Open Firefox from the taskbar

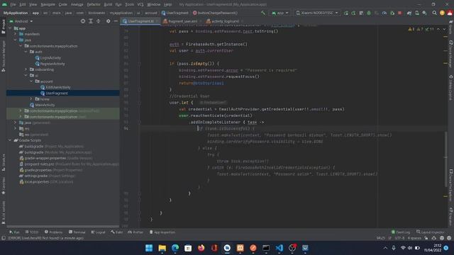click(201, 248)
